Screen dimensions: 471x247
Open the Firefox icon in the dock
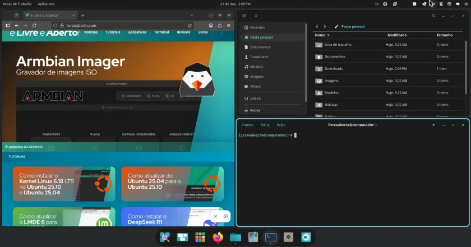218,237
